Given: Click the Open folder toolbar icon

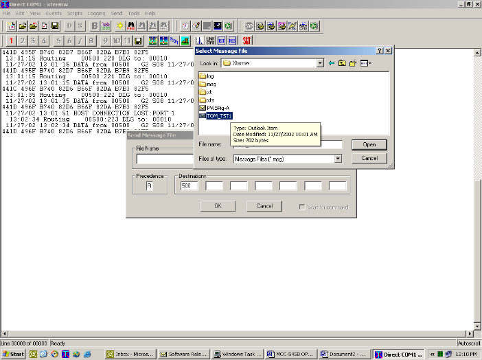Looking at the screenshot, I should (23, 26).
